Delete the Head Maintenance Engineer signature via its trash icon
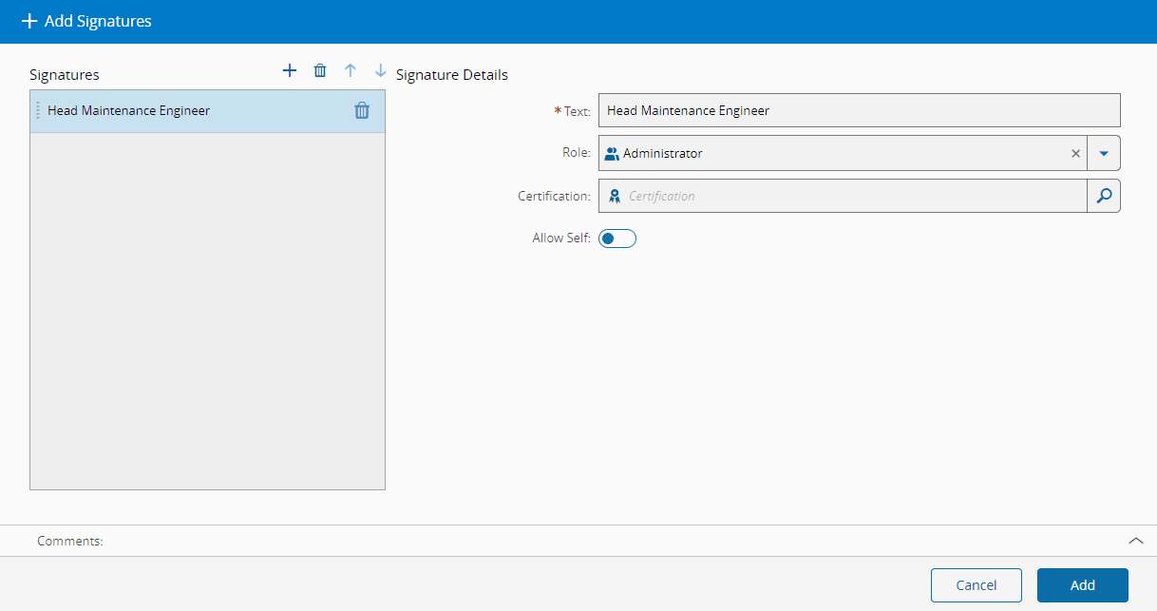The image size is (1157, 611). [362, 110]
